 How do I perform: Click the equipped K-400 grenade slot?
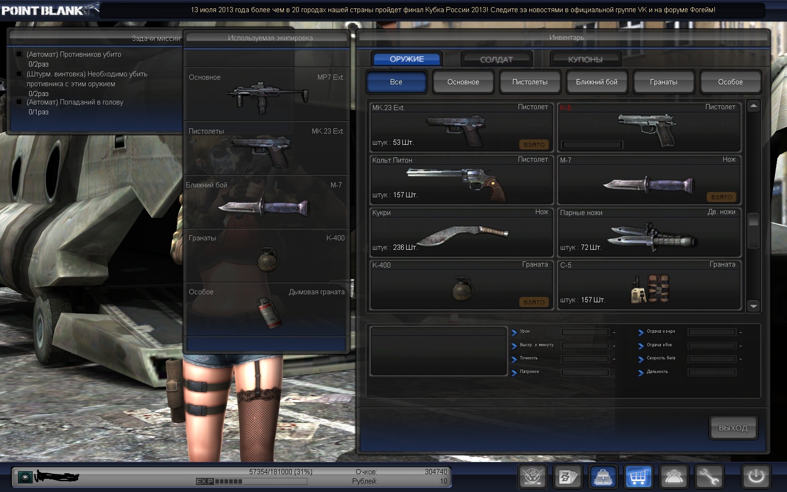click(267, 255)
